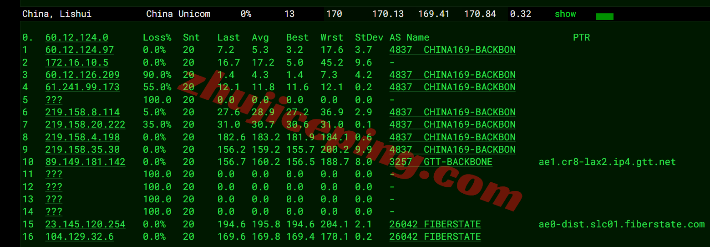
Task: Click the 'Best' column header
Action: pyautogui.click(x=297, y=37)
